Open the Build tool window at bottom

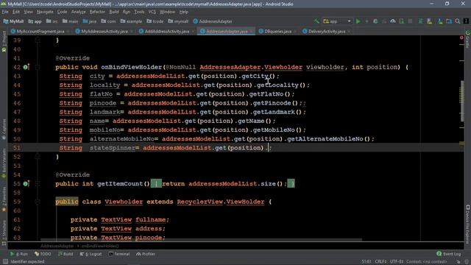[65, 254]
